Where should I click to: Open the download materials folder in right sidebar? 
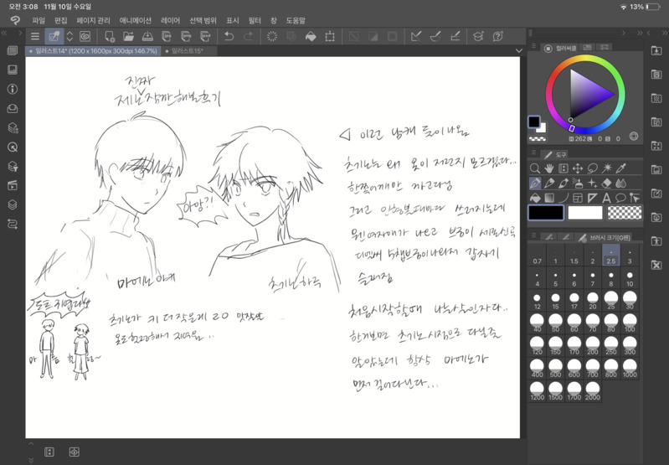tap(656, 51)
